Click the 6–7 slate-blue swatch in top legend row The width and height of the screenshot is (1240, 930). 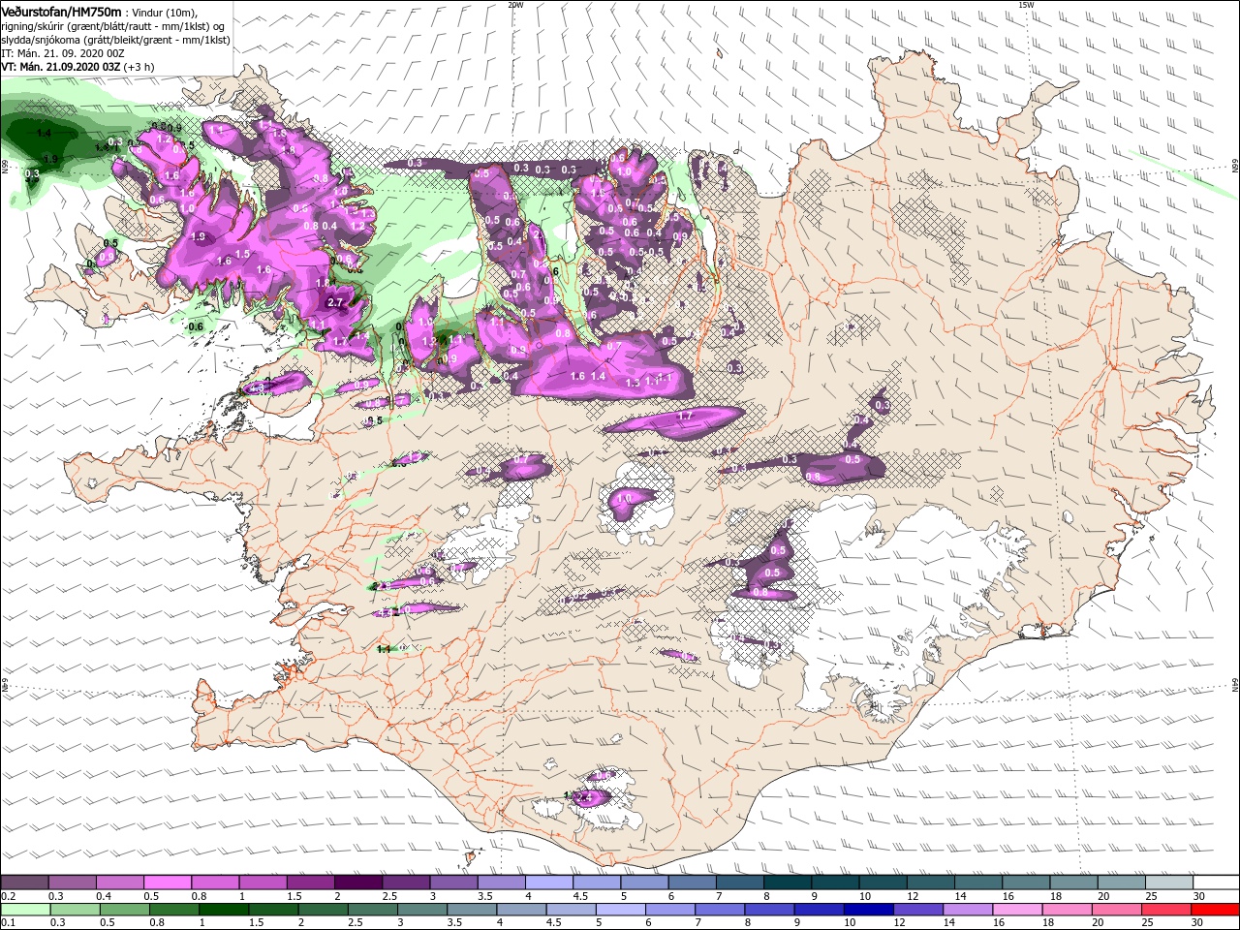pyautogui.click(x=692, y=883)
